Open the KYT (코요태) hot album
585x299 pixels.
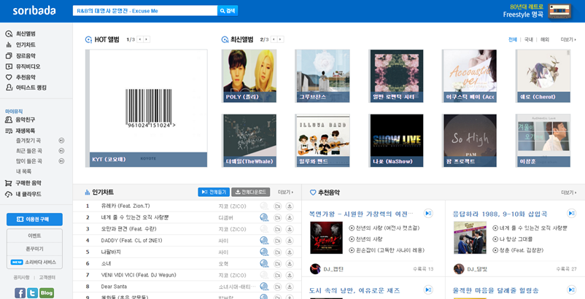click(x=146, y=108)
